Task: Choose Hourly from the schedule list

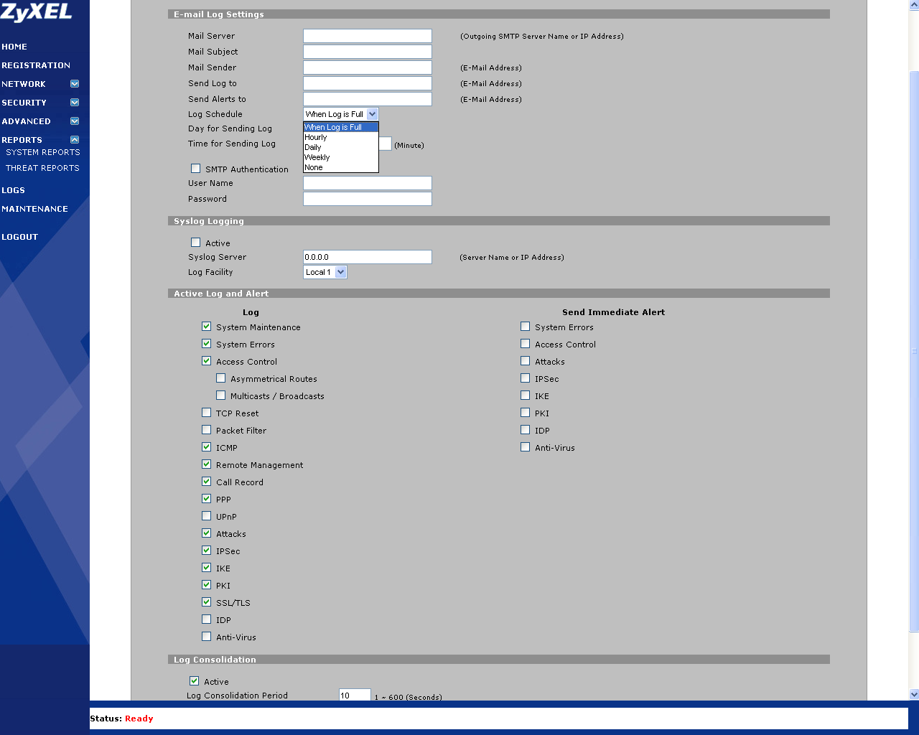Action: click(341, 137)
